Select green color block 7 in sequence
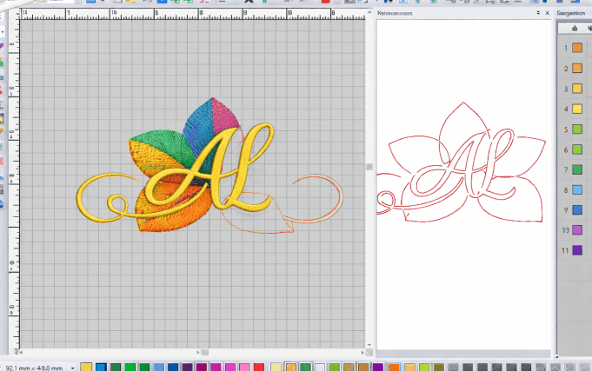This screenshot has height=371, width=592. (576, 169)
